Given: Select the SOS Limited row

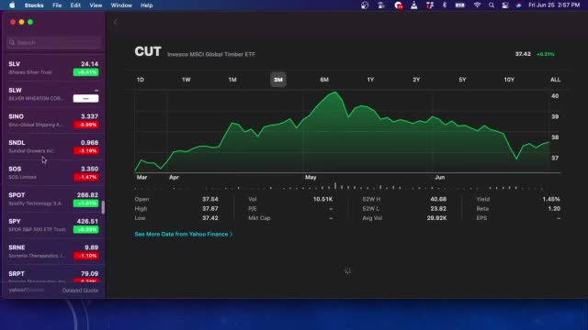Looking at the screenshot, I should pos(53,173).
